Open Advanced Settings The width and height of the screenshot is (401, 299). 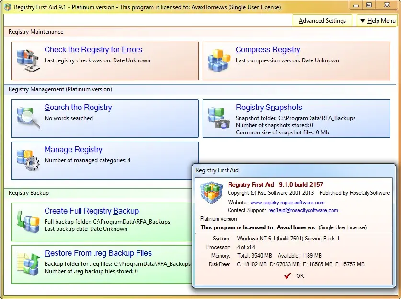coord(322,21)
